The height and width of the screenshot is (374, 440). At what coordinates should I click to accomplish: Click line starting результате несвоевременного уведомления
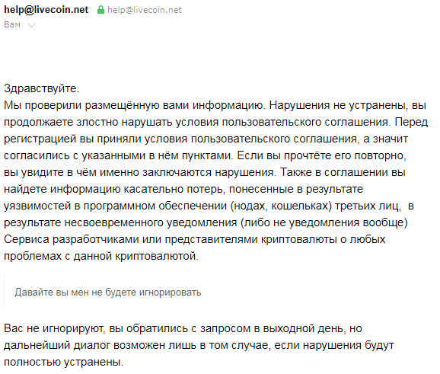(206, 222)
